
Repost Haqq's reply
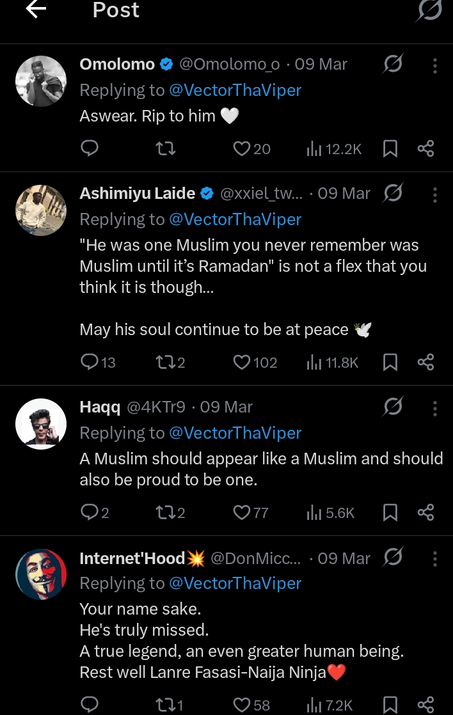[164, 512]
